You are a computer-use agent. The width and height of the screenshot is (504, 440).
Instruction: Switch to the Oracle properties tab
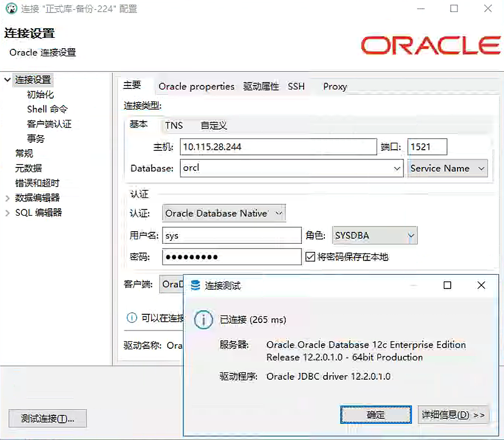pyautogui.click(x=196, y=87)
